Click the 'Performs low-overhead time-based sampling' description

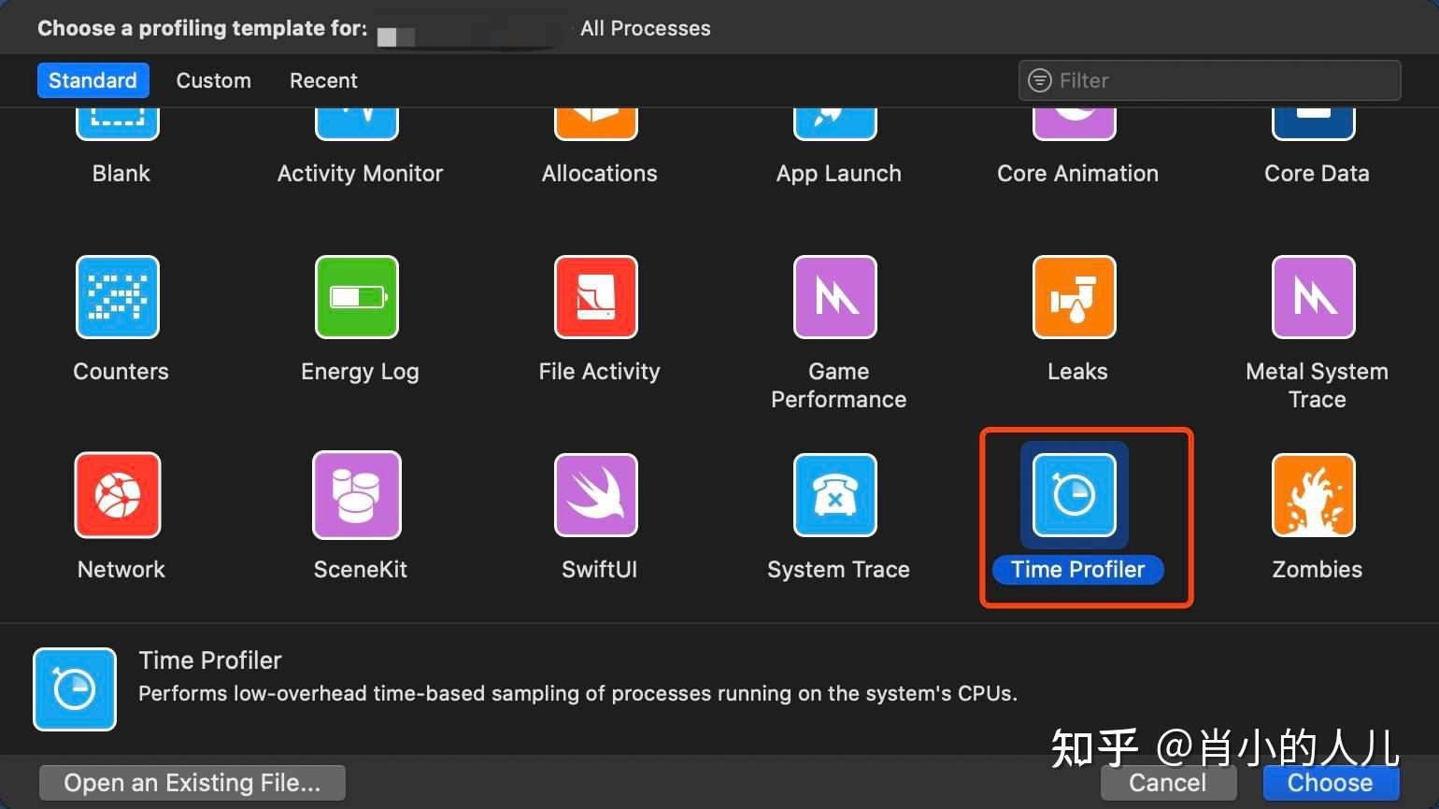(x=577, y=693)
